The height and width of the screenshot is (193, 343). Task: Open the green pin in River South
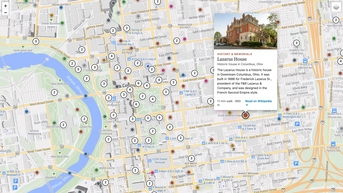96,170
